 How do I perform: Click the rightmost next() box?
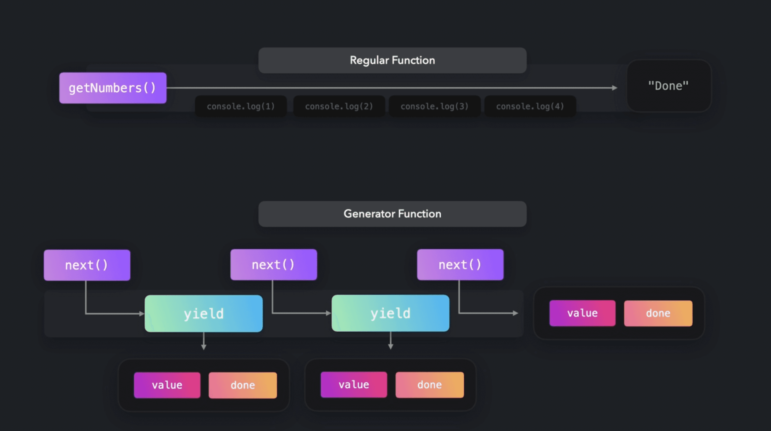pos(460,265)
